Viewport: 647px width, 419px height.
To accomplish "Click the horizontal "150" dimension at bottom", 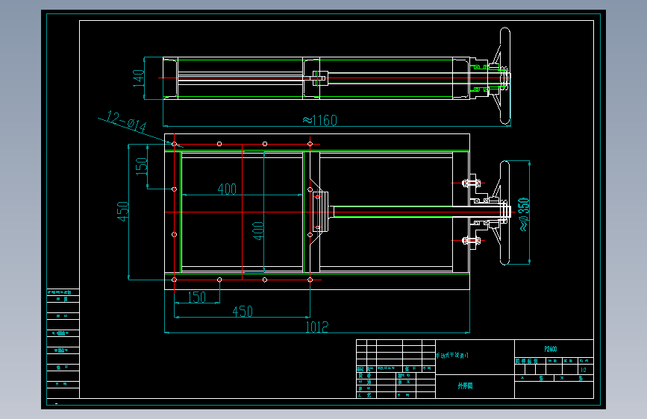I will click(x=197, y=297).
